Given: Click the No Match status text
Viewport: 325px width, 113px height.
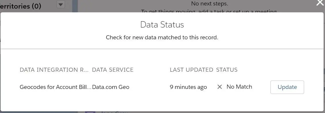Looking at the screenshot, I should pos(239,87).
